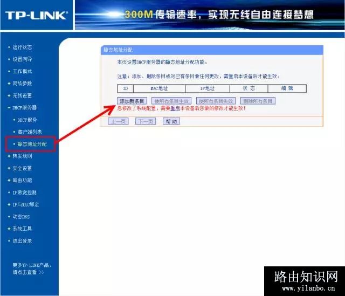
Task: Click the 状态 column header
Action: pyautogui.click(x=249, y=88)
